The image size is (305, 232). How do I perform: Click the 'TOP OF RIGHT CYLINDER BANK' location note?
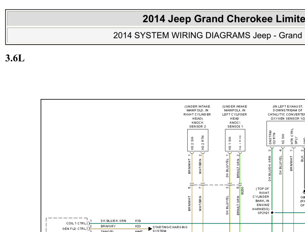pyautogui.click(x=261, y=198)
